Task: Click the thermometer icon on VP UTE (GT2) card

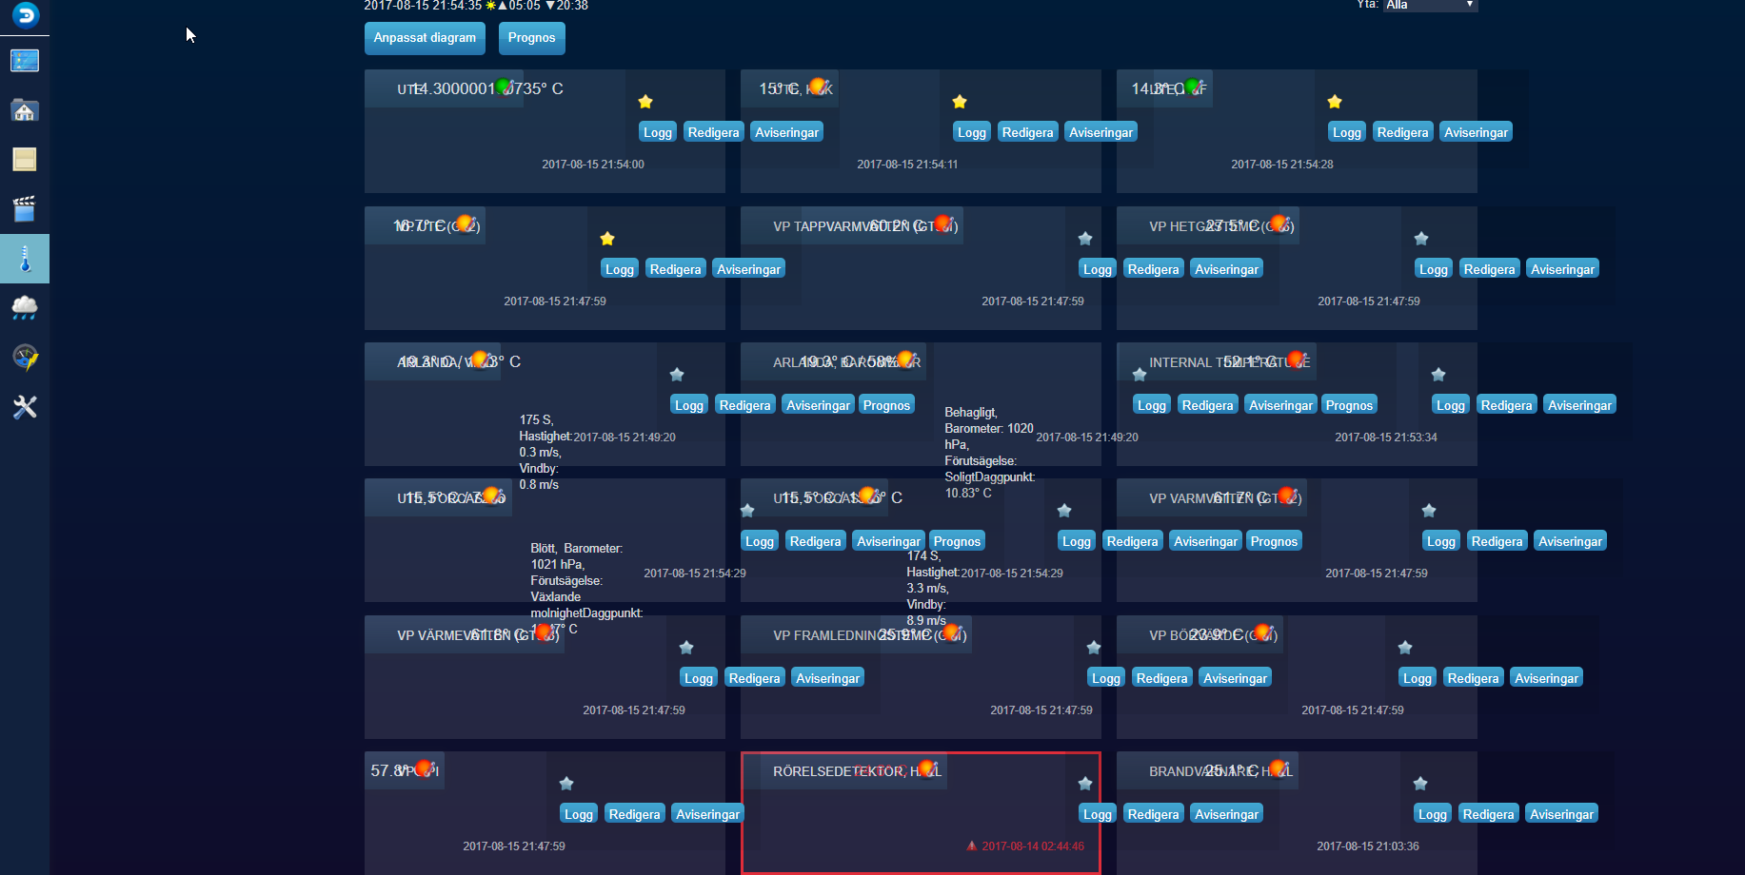Action: [464, 224]
